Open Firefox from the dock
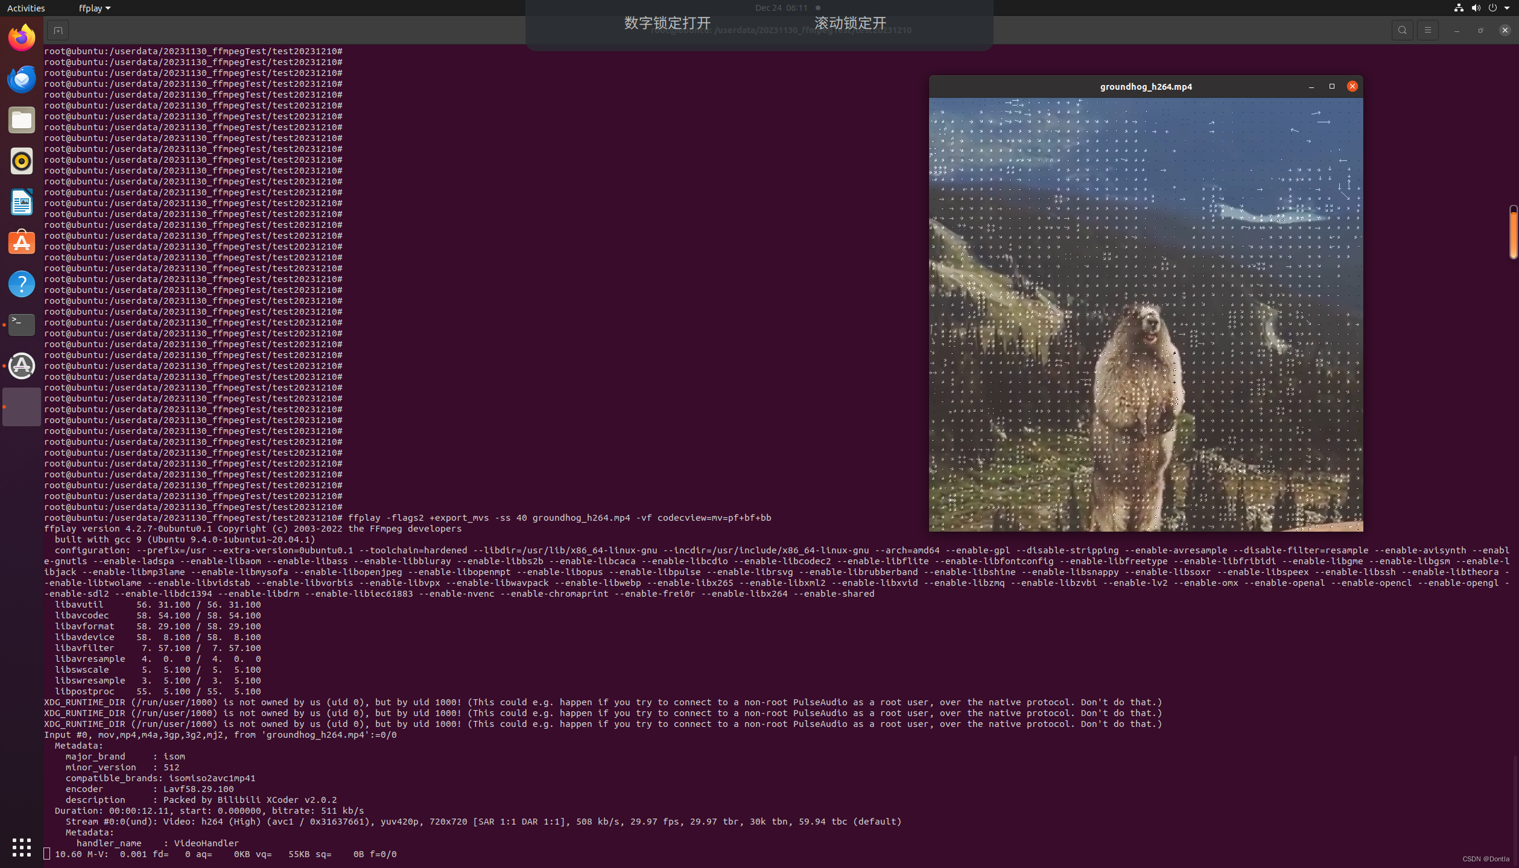The width and height of the screenshot is (1519, 868). coord(22,38)
